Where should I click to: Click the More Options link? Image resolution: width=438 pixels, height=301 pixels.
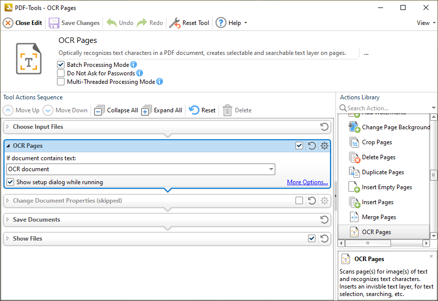307,182
